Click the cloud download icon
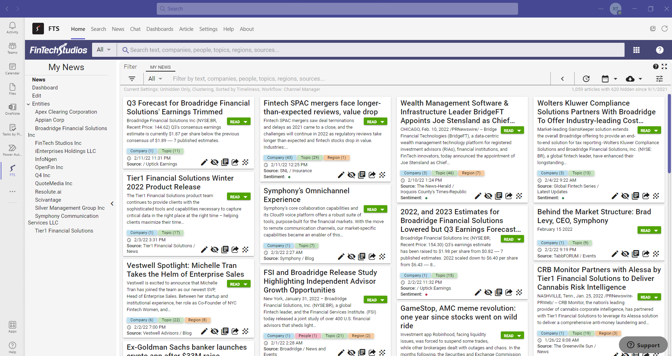672x356 pixels. pyautogui.click(x=630, y=79)
